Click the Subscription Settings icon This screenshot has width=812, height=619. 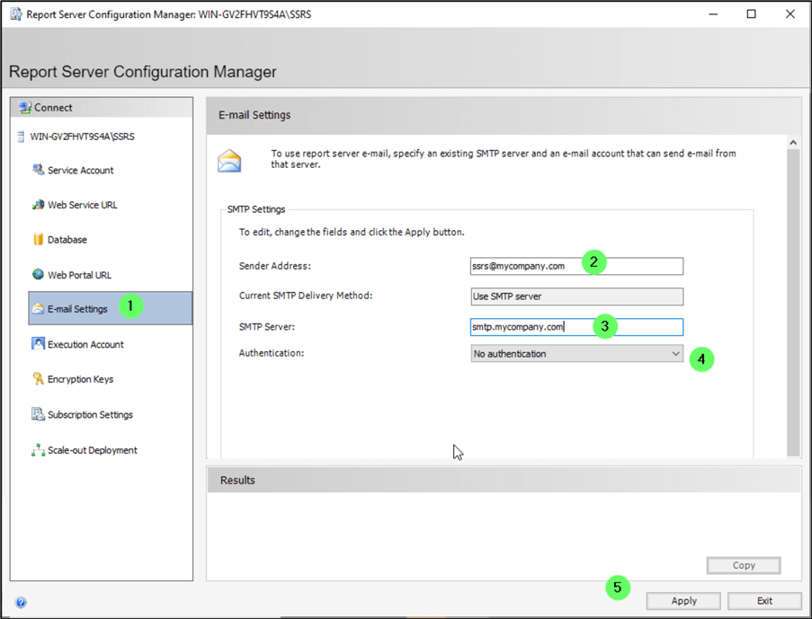[x=38, y=414]
